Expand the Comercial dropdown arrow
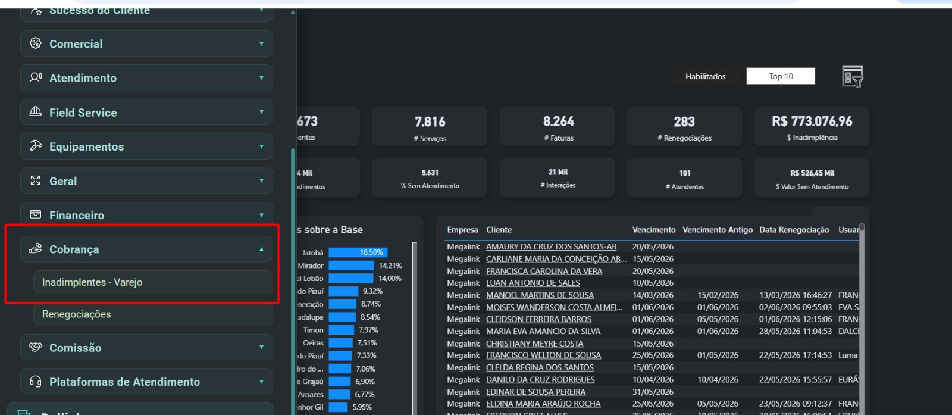 261,43
